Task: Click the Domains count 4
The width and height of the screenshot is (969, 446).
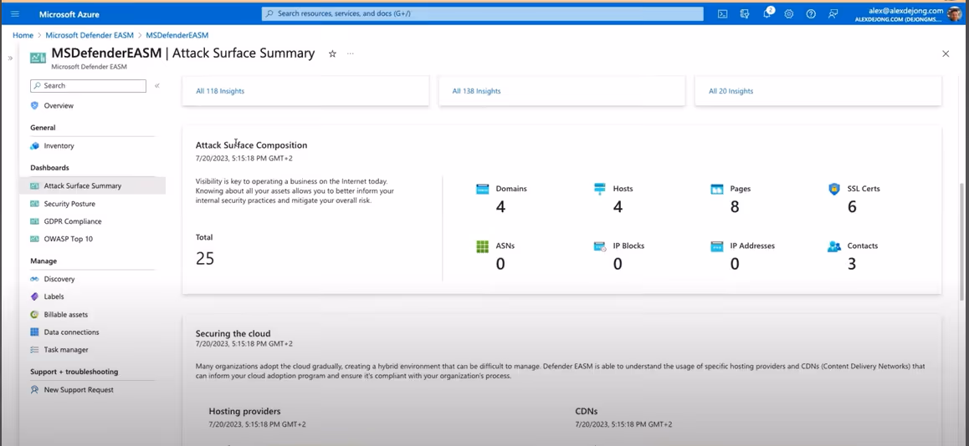Action: coord(500,206)
